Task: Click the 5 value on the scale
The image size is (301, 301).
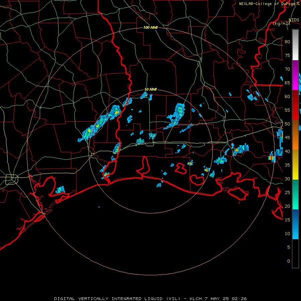Action: 289,247
